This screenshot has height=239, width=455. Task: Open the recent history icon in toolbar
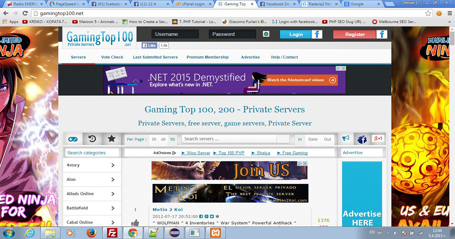pos(91,139)
